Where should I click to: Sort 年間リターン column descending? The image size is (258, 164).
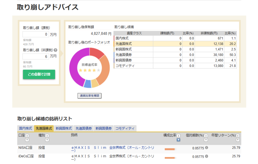click(238, 140)
